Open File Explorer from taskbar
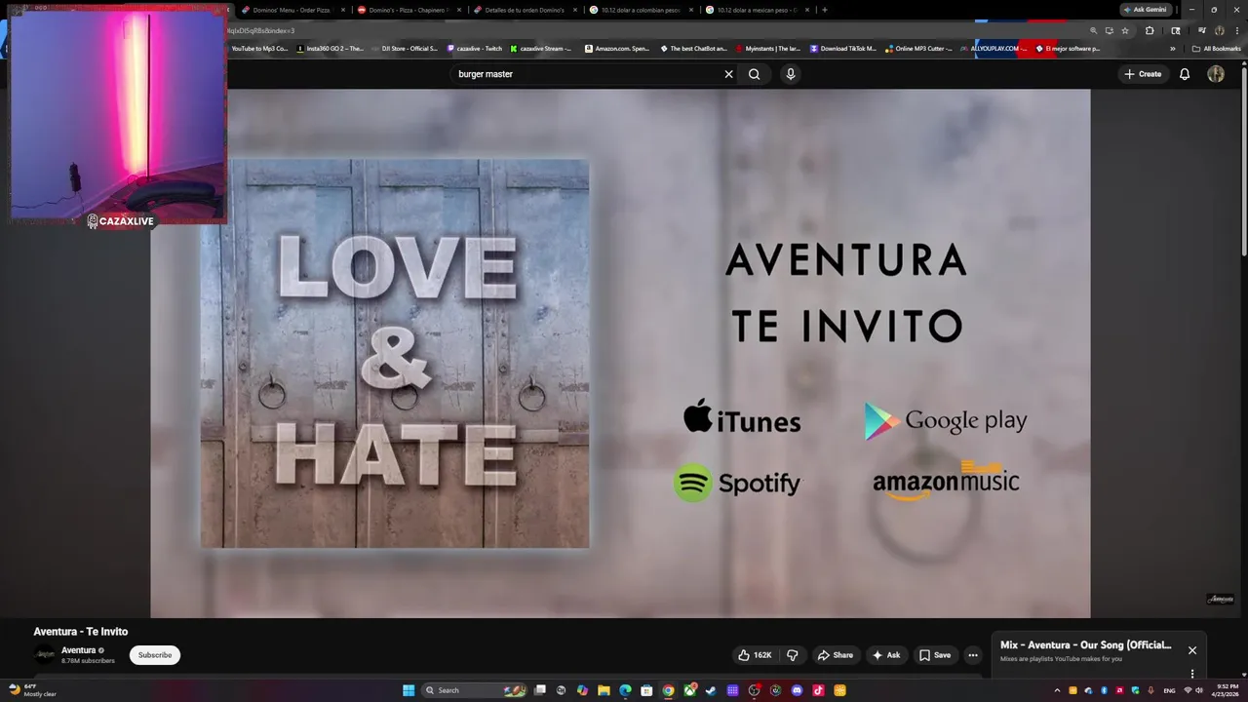This screenshot has width=1248, height=702. (x=604, y=690)
